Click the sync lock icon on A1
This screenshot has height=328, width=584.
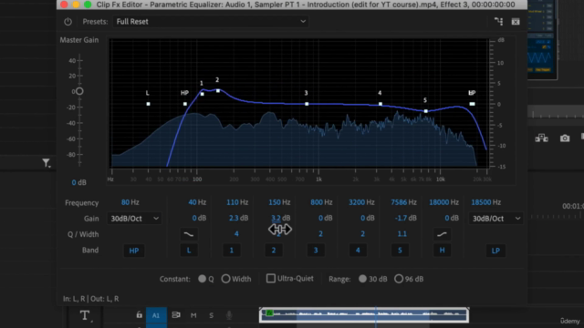coord(176,315)
